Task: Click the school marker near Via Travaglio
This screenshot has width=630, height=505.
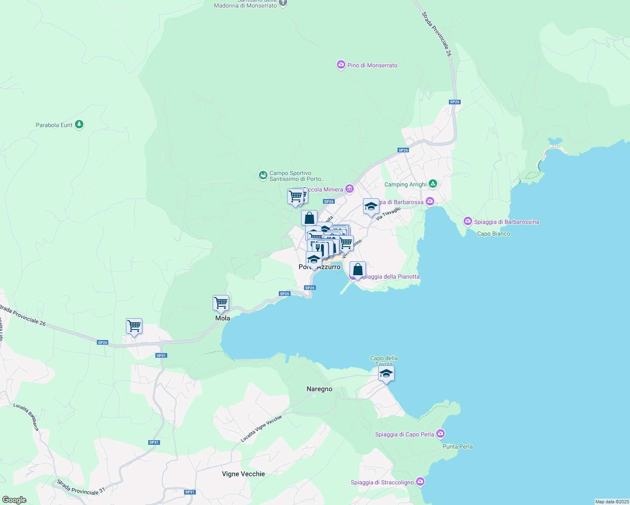Action: [371, 207]
